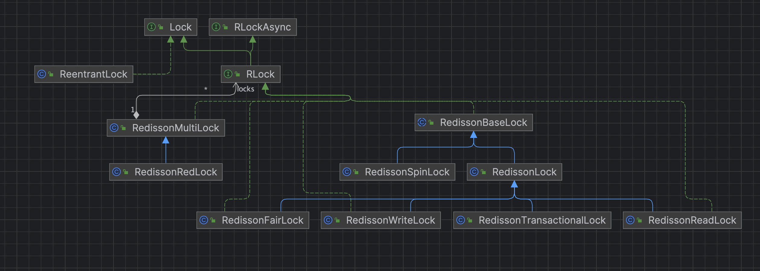Click the class icon on RedissonLock node
The height and width of the screenshot is (271, 760).
click(x=474, y=172)
